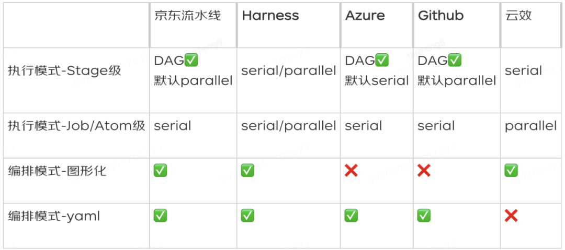Click the red cross for Azure 图形化 row
This screenshot has width=565, height=250.
click(351, 171)
